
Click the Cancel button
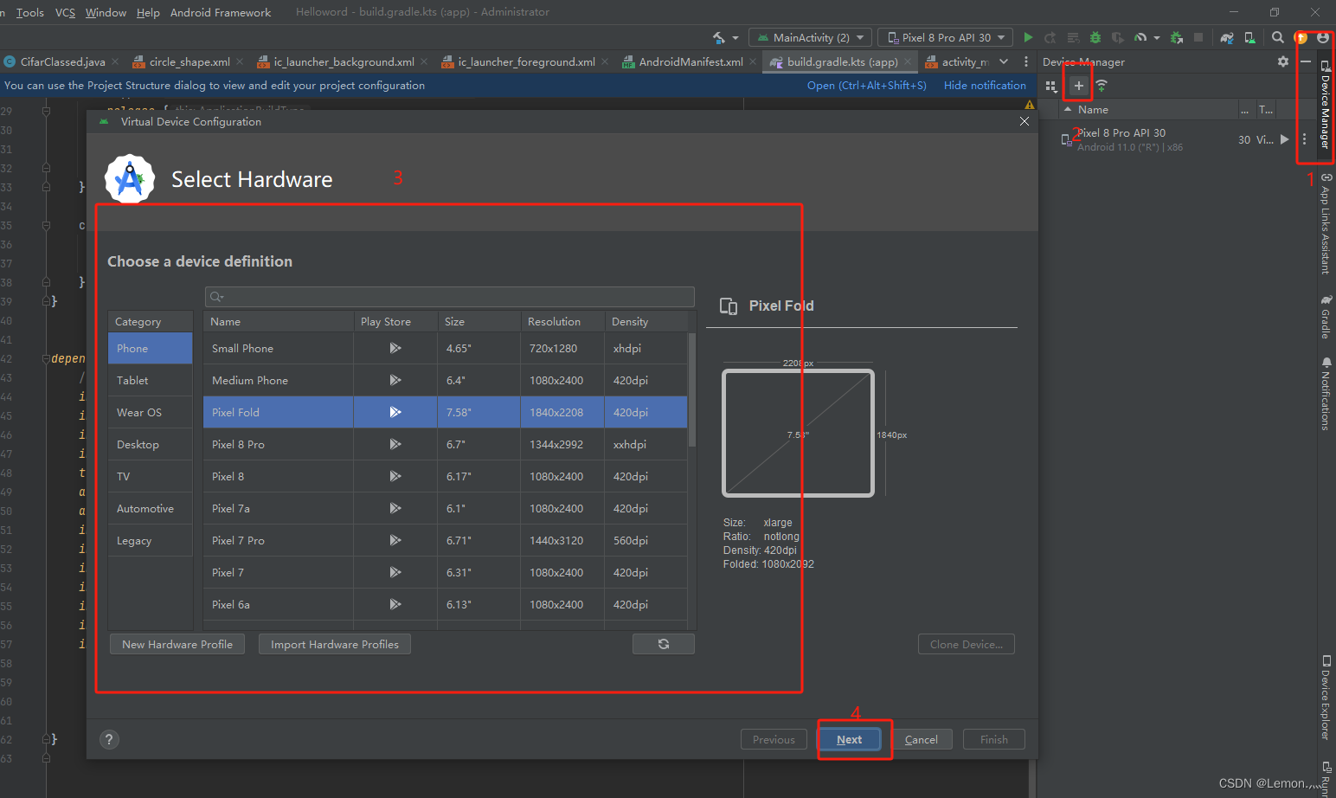(x=921, y=739)
